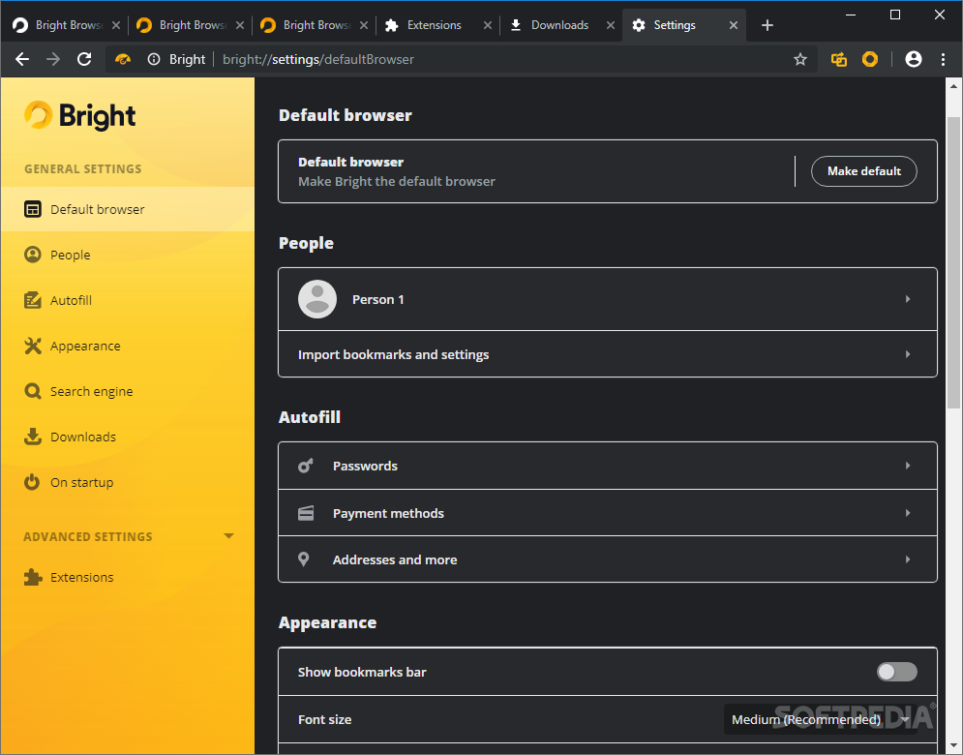Screen dimensions: 963x755
Task: Click the Autofill sidebar icon
Action: tap(33, 300)
